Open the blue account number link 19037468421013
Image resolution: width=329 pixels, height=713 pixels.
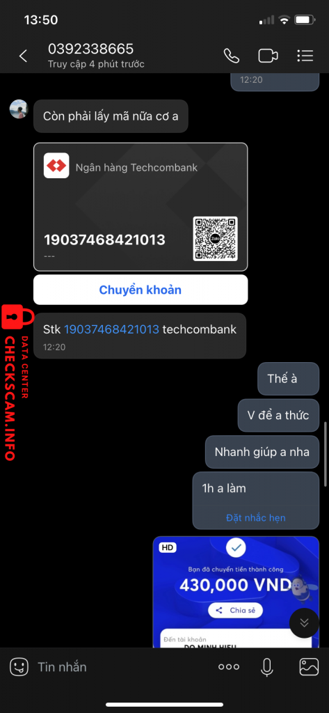tap(112, 329)
